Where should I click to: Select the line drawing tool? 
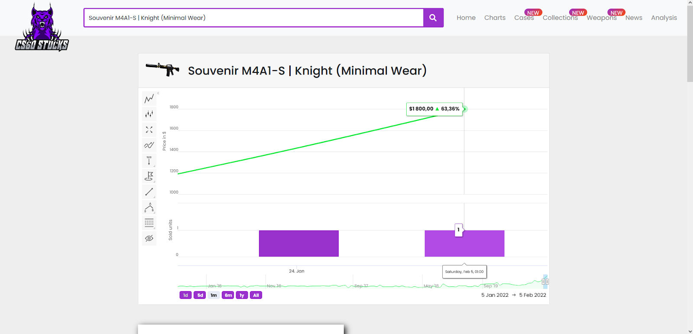point(149,191)
